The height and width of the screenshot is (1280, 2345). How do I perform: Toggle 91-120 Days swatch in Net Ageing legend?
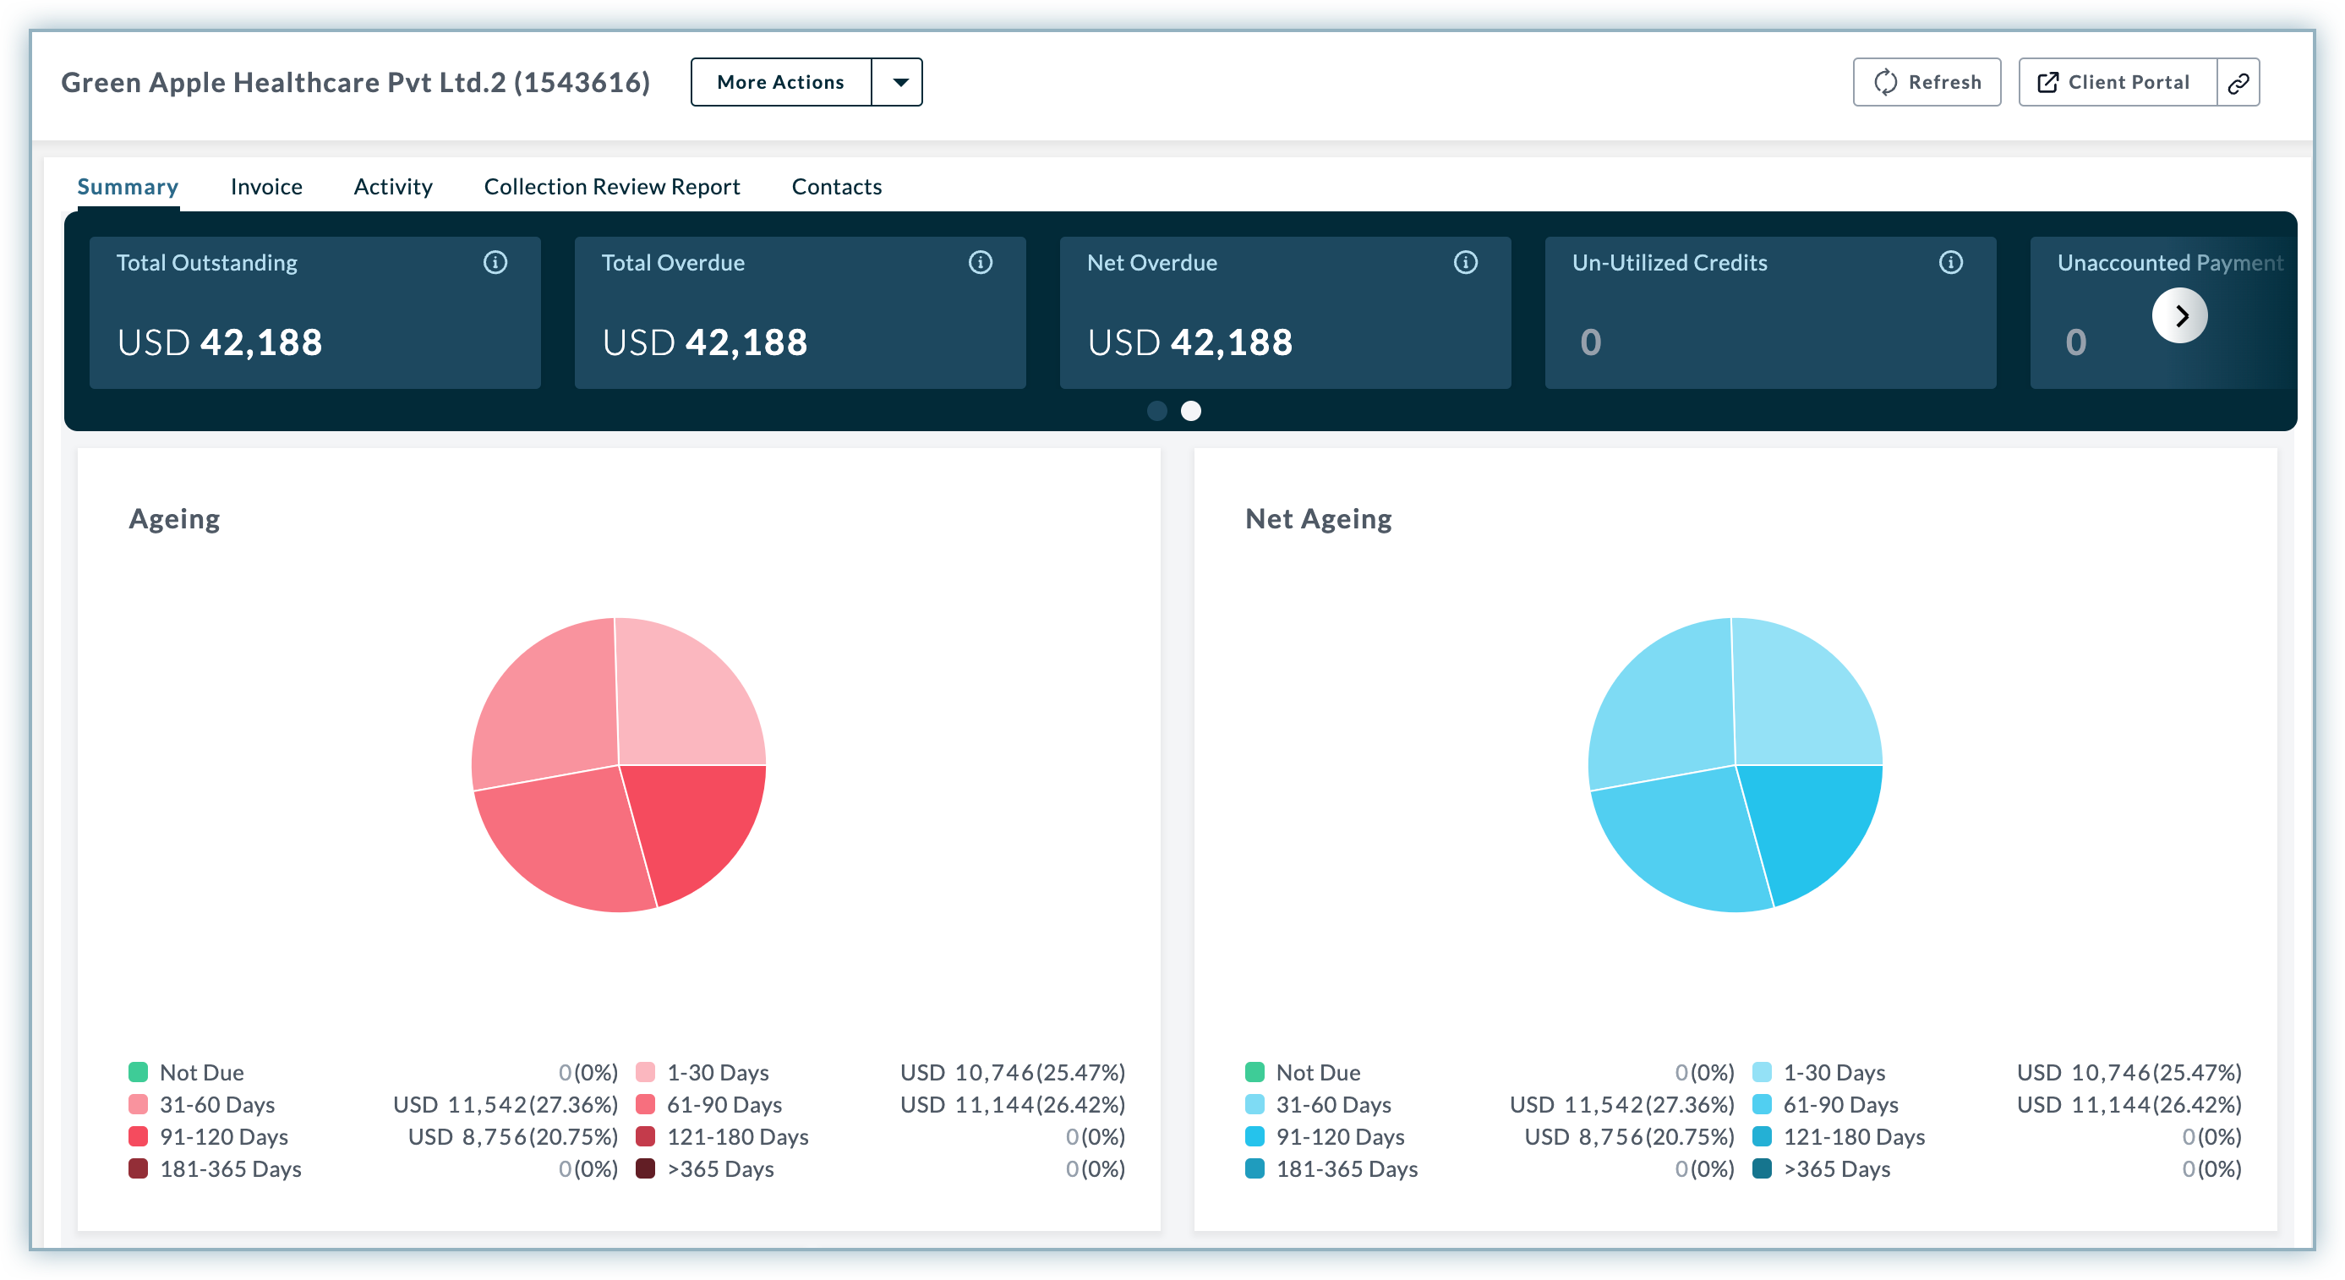1254,1136
